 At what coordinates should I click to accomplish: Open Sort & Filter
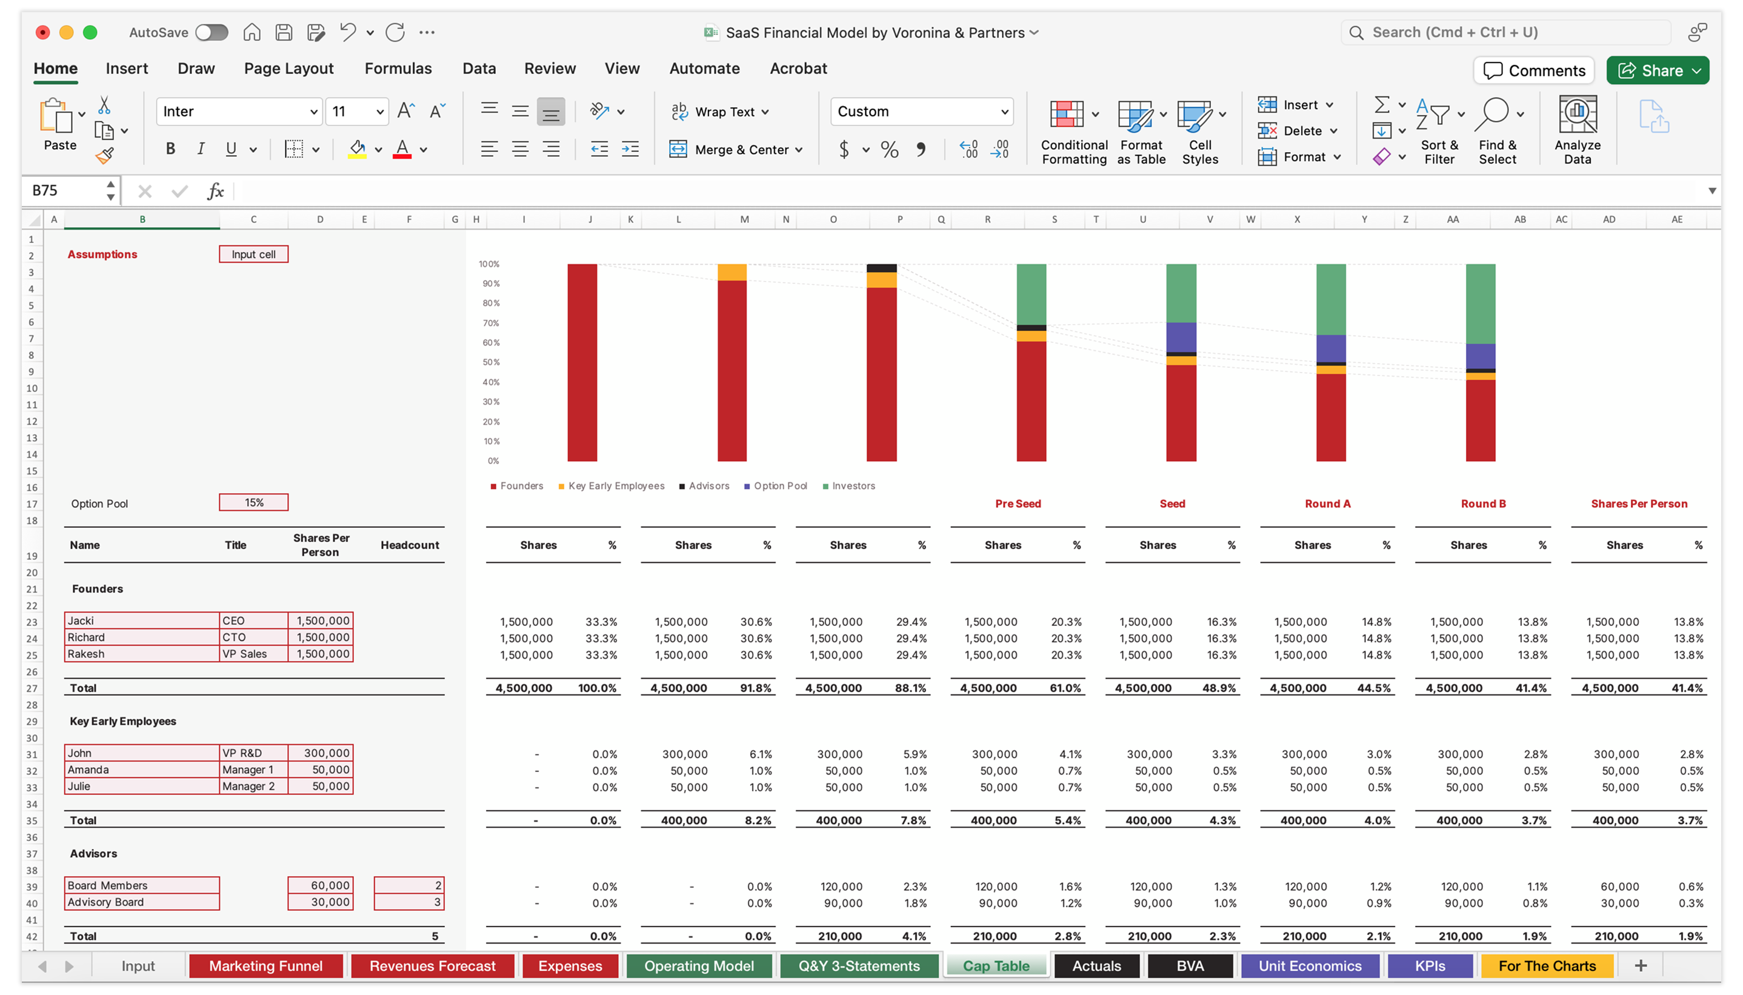[x=1439, y=132]
